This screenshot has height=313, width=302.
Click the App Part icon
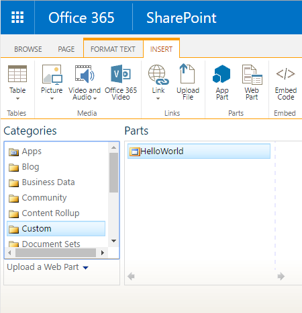click(x=221, y=74)
